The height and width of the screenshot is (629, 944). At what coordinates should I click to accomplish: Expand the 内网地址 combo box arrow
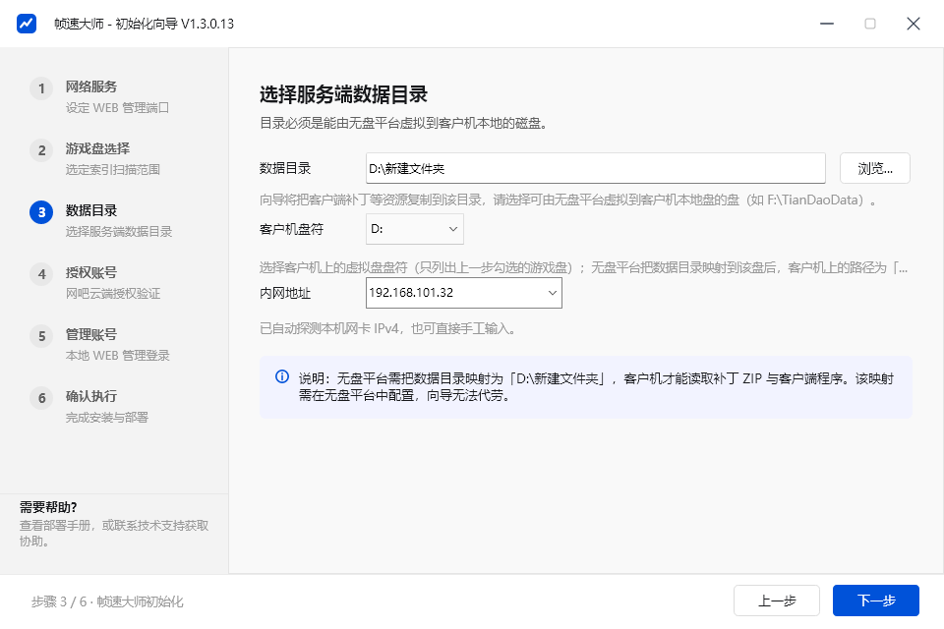point(552,293)
